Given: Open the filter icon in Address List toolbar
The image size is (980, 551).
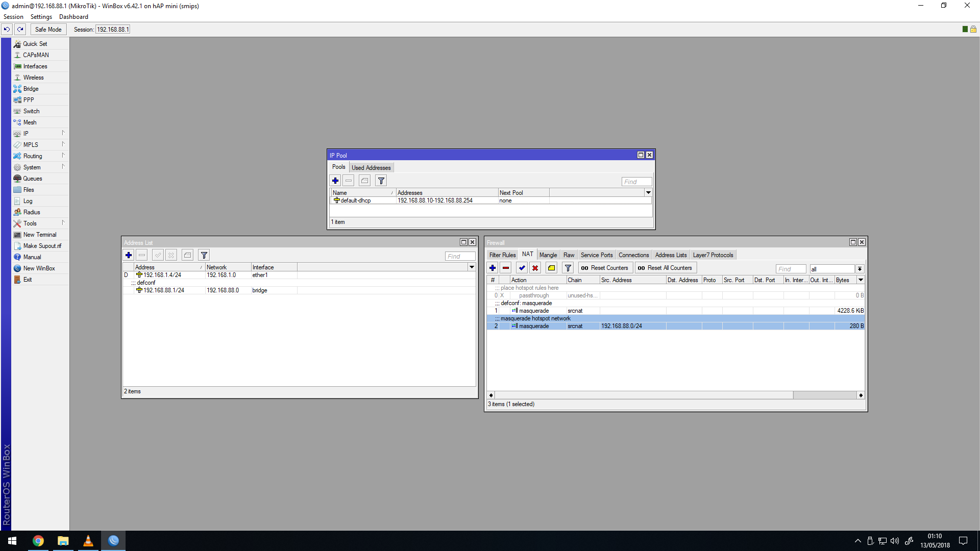Looking at the screenshot, I should click(203, 255).
